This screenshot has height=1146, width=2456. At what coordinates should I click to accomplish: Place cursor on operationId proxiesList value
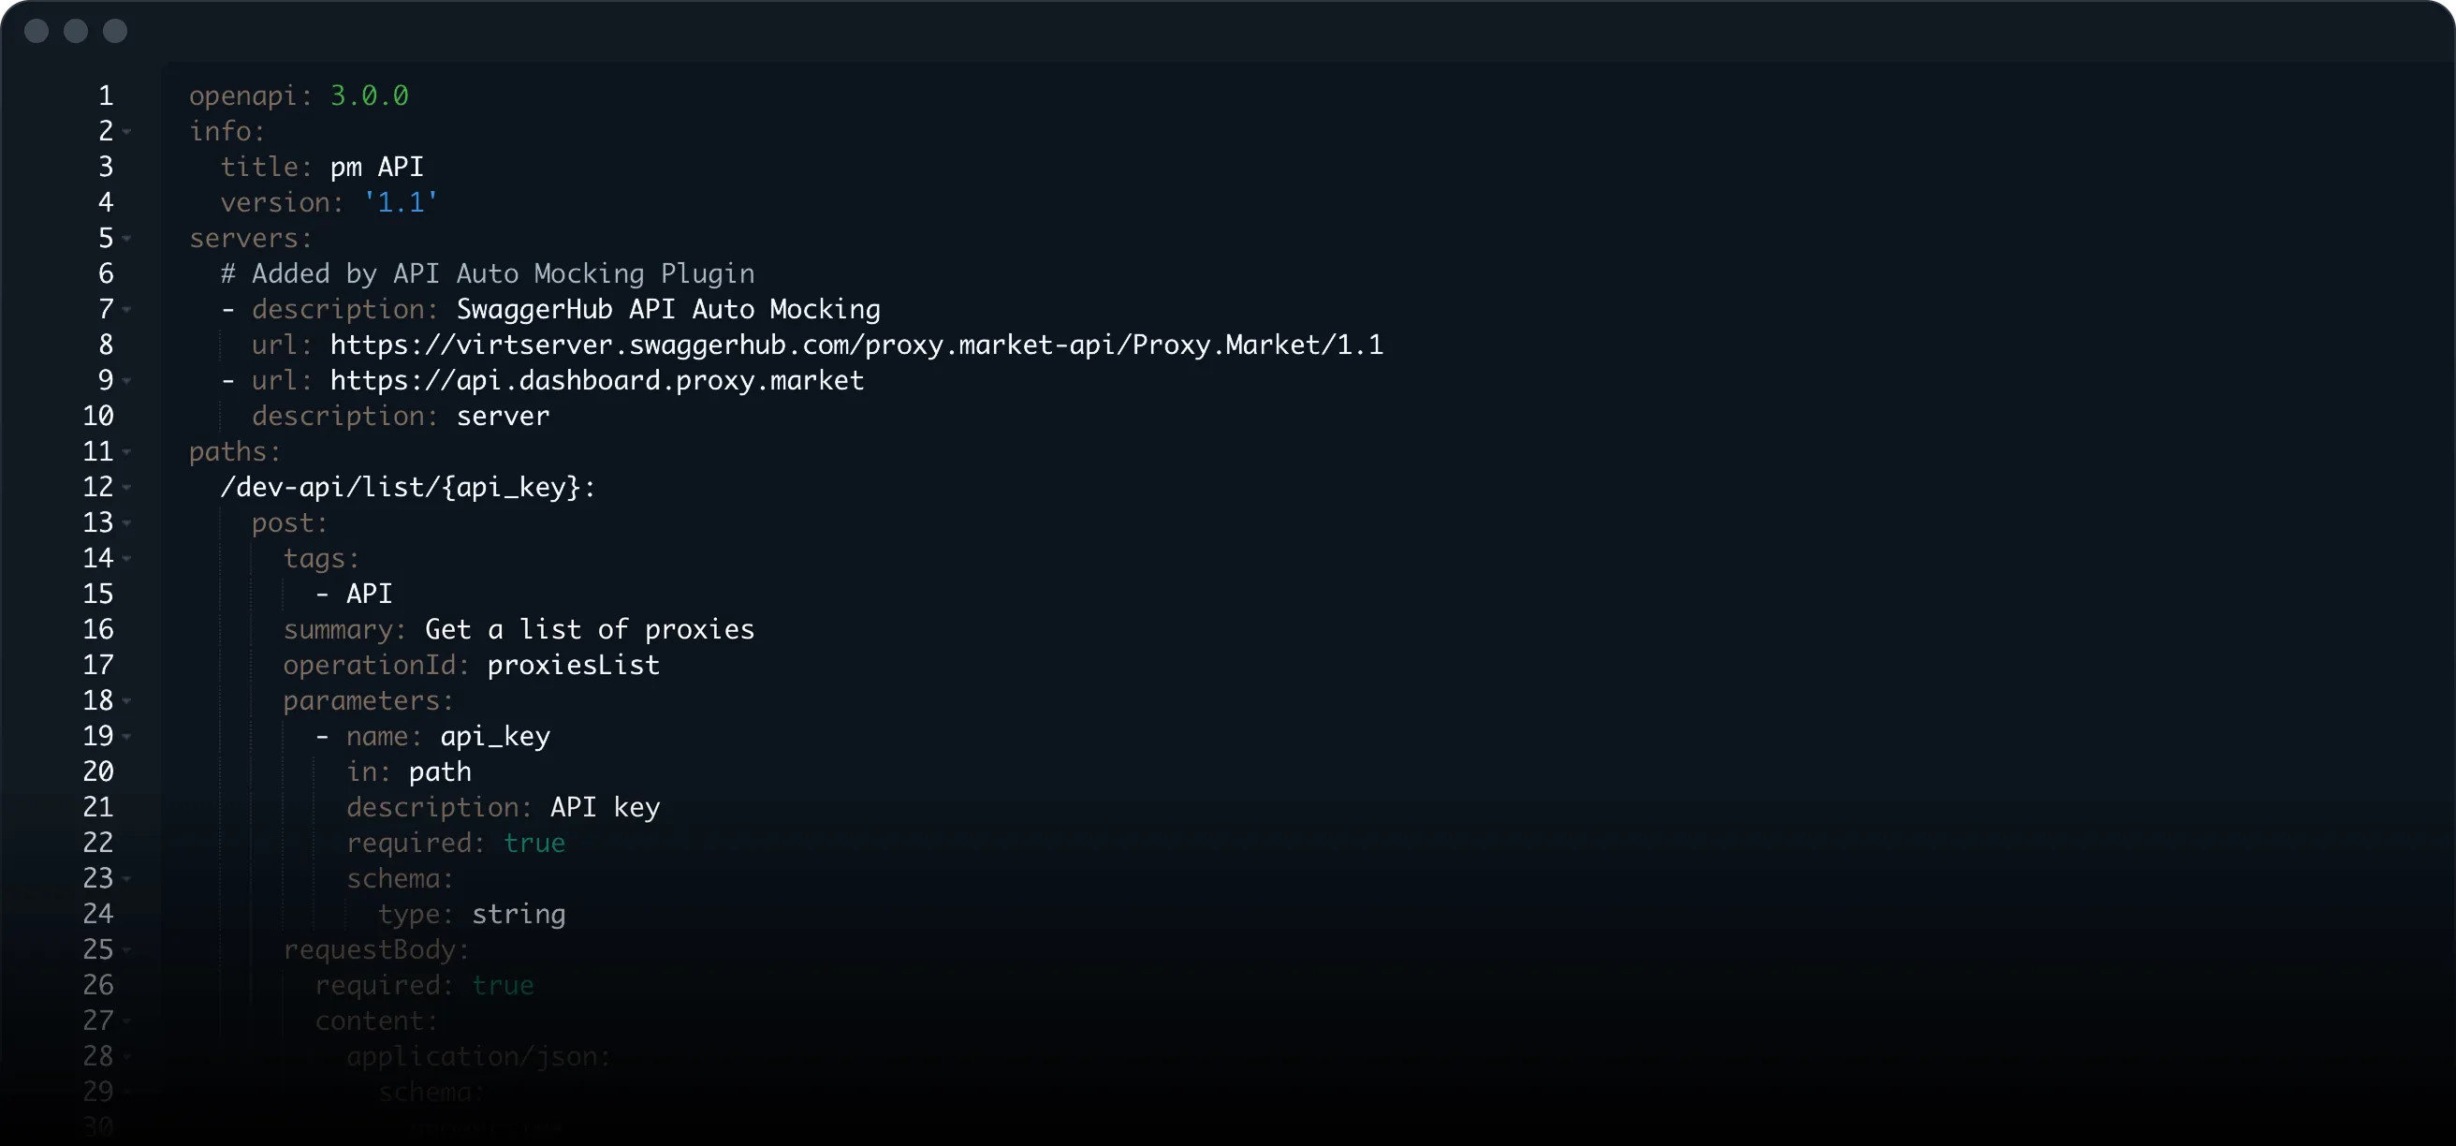573,665
